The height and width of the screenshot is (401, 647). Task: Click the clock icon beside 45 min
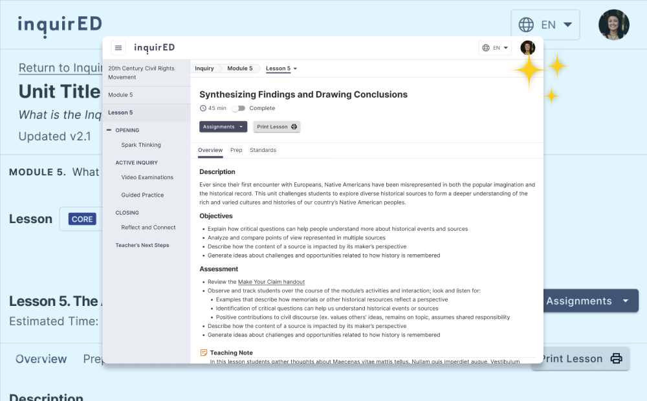(203, 109)
